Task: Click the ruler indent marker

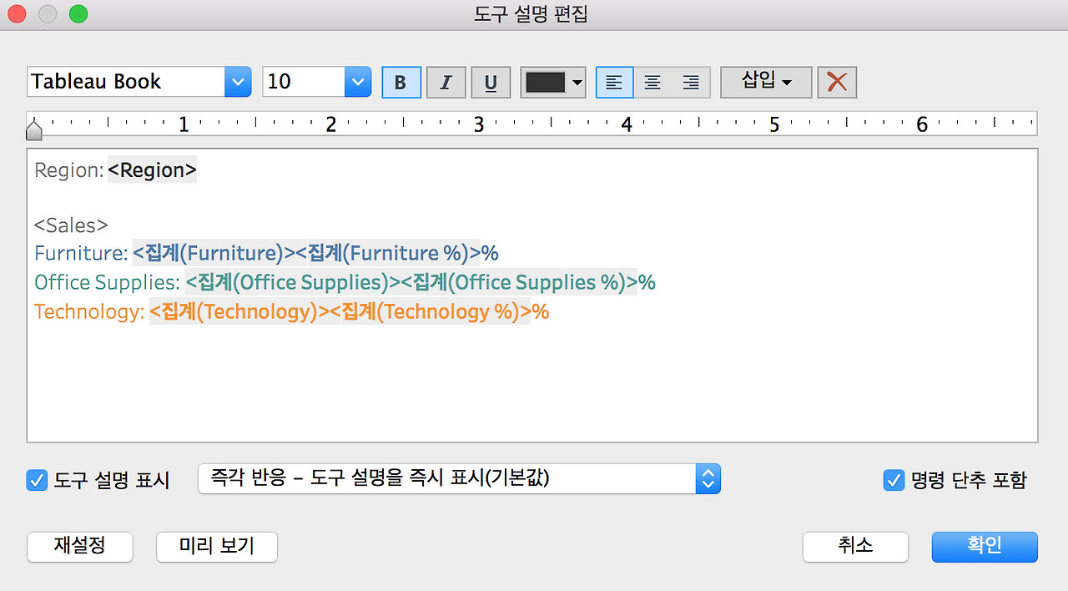Action: pos(34,129)
